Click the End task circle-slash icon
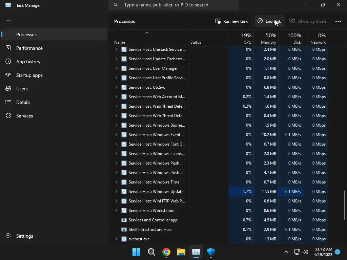Viewport: 347px width, 260px height. [x=260, y=21]
